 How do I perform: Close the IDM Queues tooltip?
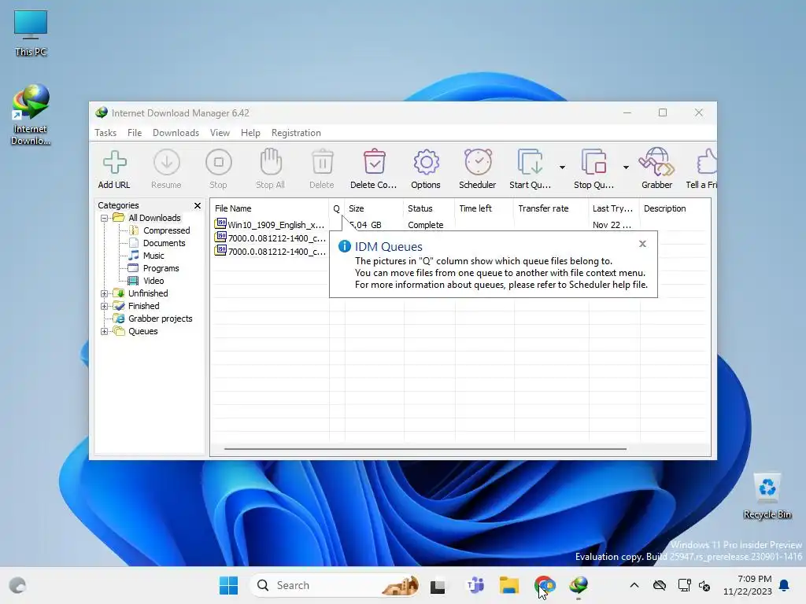pos(642,244)
